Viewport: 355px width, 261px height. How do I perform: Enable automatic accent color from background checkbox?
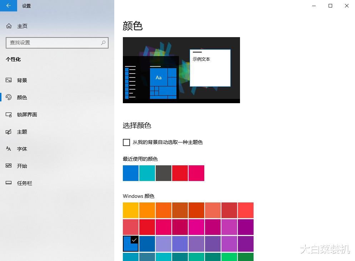pyautogui.click(x=126, y=142)
